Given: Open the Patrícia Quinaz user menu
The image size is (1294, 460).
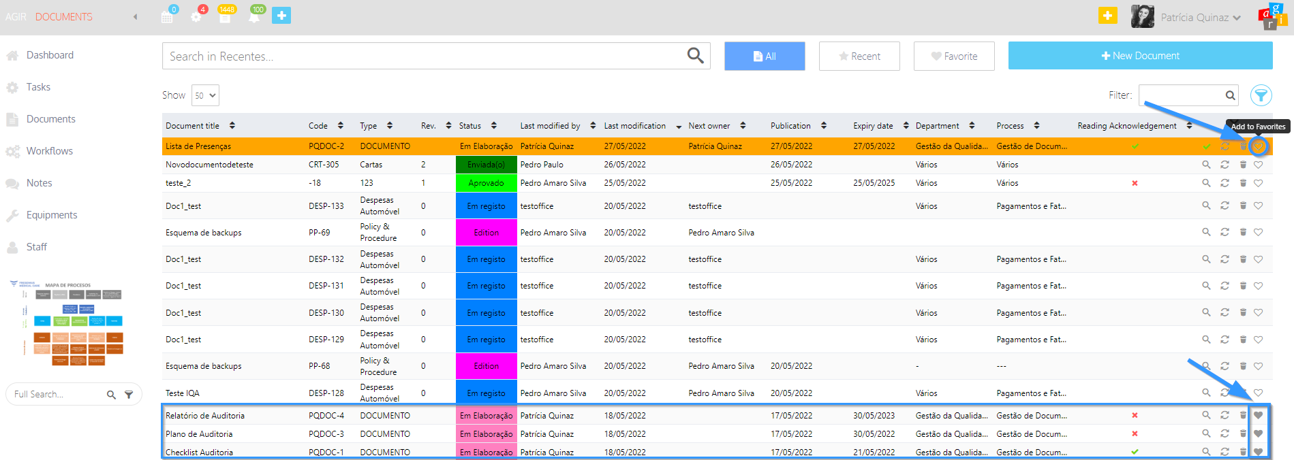Looking at the screenshot, I should (1200, 18).
